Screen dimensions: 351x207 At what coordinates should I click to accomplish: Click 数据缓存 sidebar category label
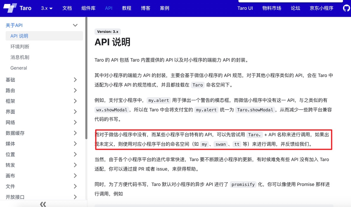15,133
